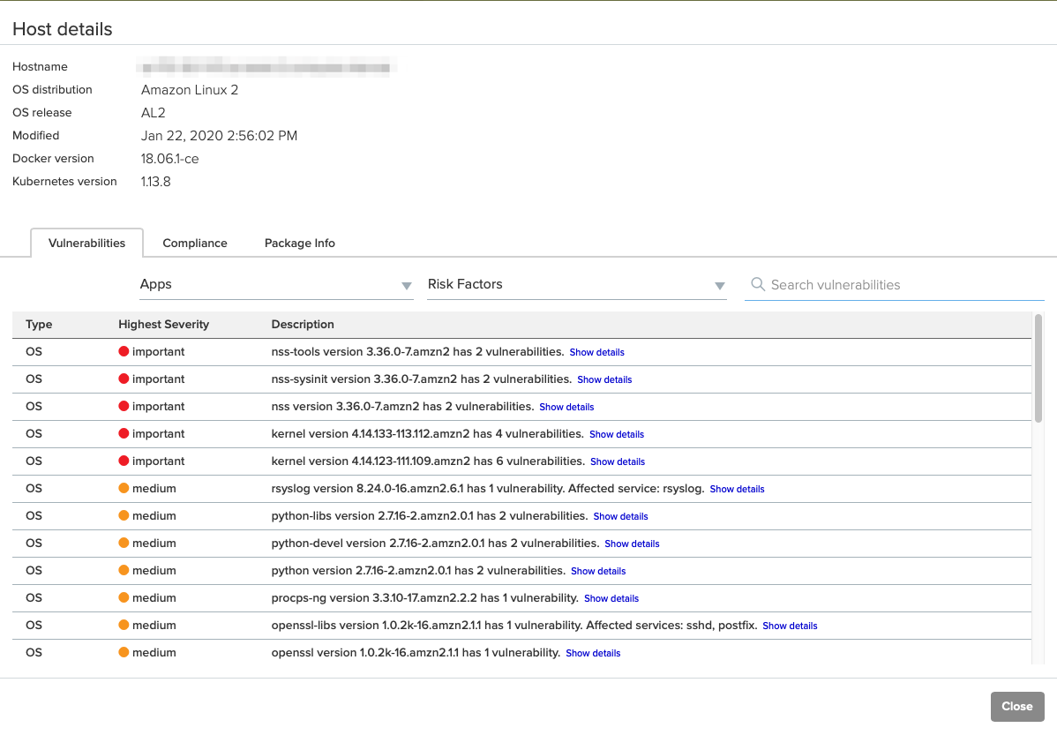Screen dimensions: 1057x735
Task: Click the search magnifier icon
Action: tap(757, 285)
